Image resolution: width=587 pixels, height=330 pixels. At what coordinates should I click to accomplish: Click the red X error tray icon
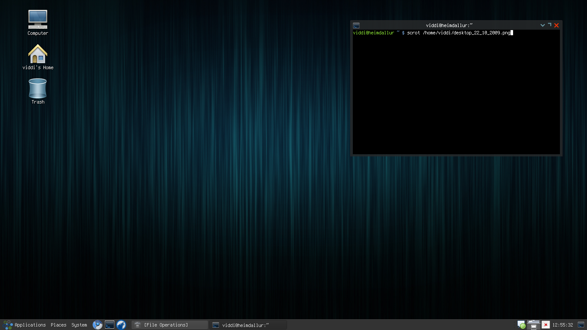pyautogui.click(x=546, y=324)
